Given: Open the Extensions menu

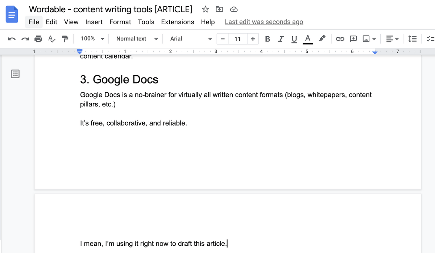Looking at the screenshot, I should pos(178,22).
